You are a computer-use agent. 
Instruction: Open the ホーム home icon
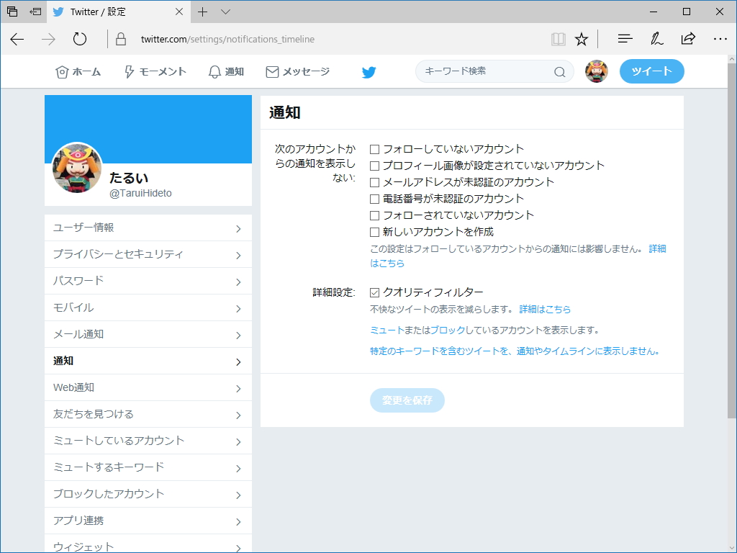(63, 71)
